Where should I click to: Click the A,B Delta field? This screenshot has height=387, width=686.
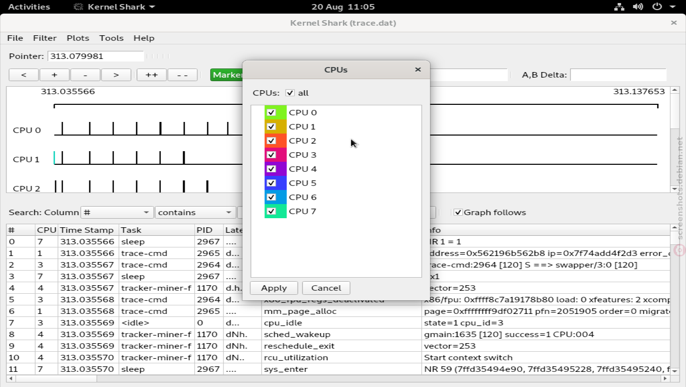618,75
